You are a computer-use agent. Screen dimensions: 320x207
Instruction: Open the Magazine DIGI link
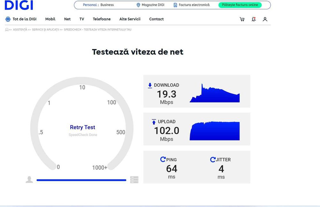click(150, 5)
